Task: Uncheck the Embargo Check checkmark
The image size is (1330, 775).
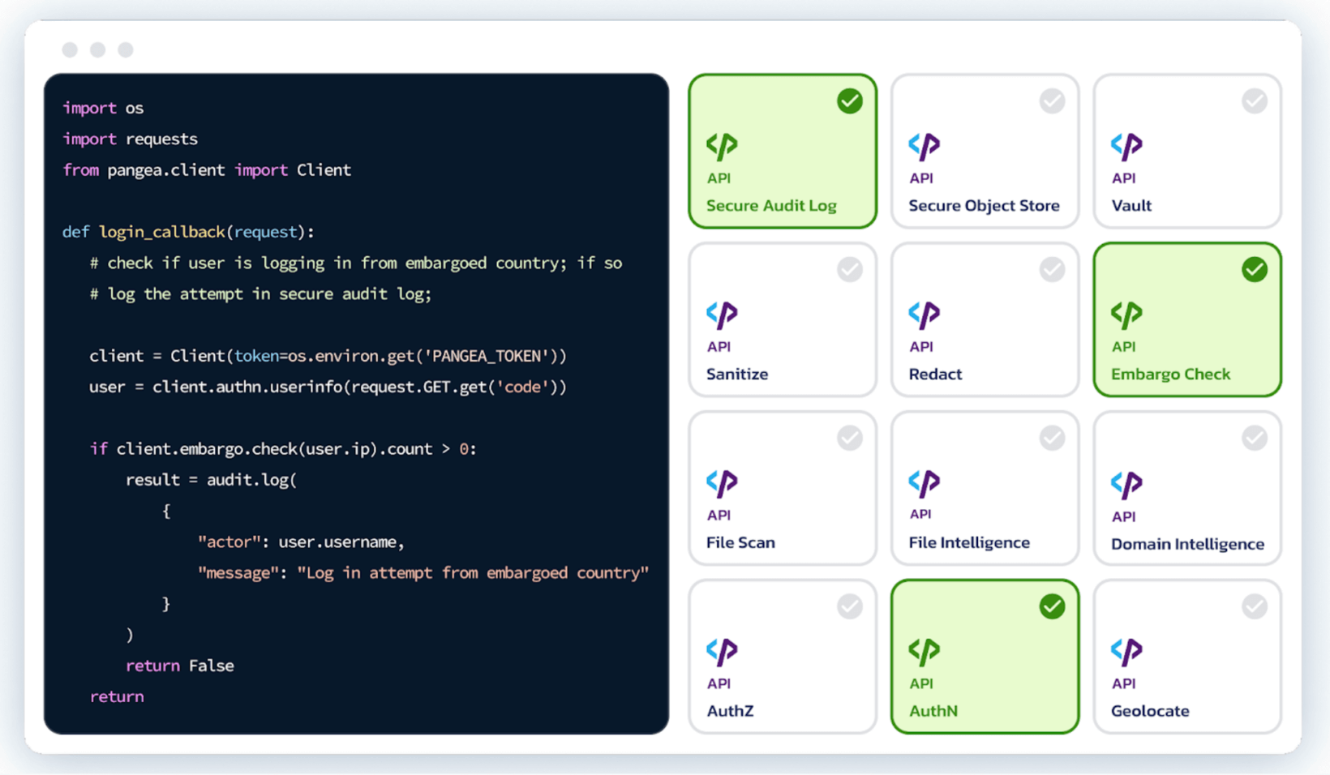Action: [x=1254, y=270]
